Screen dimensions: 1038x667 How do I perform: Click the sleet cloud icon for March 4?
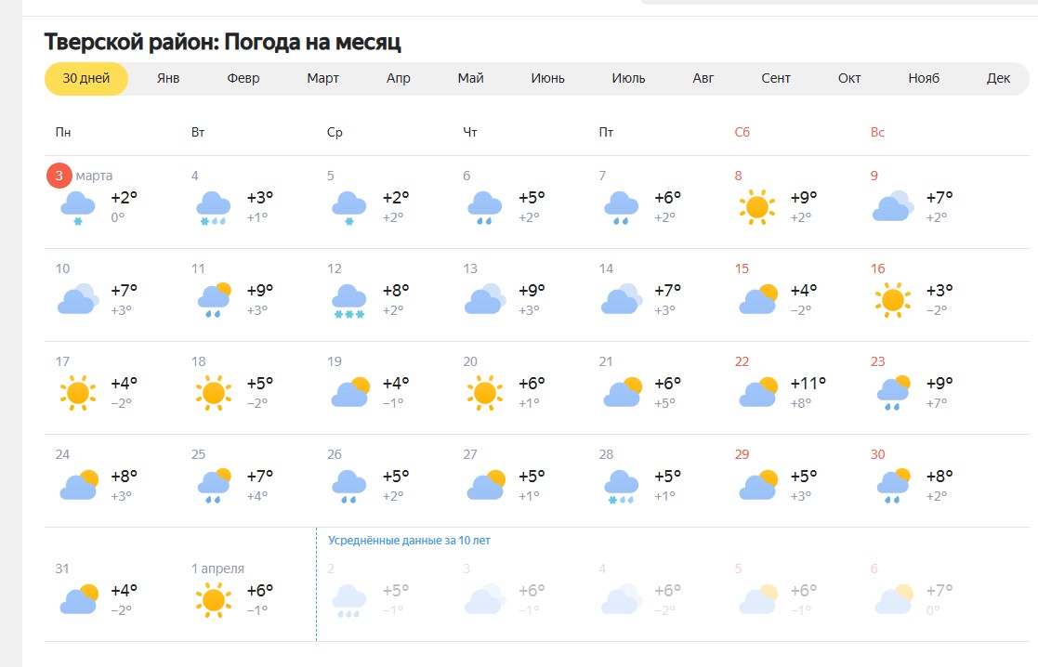213,206
